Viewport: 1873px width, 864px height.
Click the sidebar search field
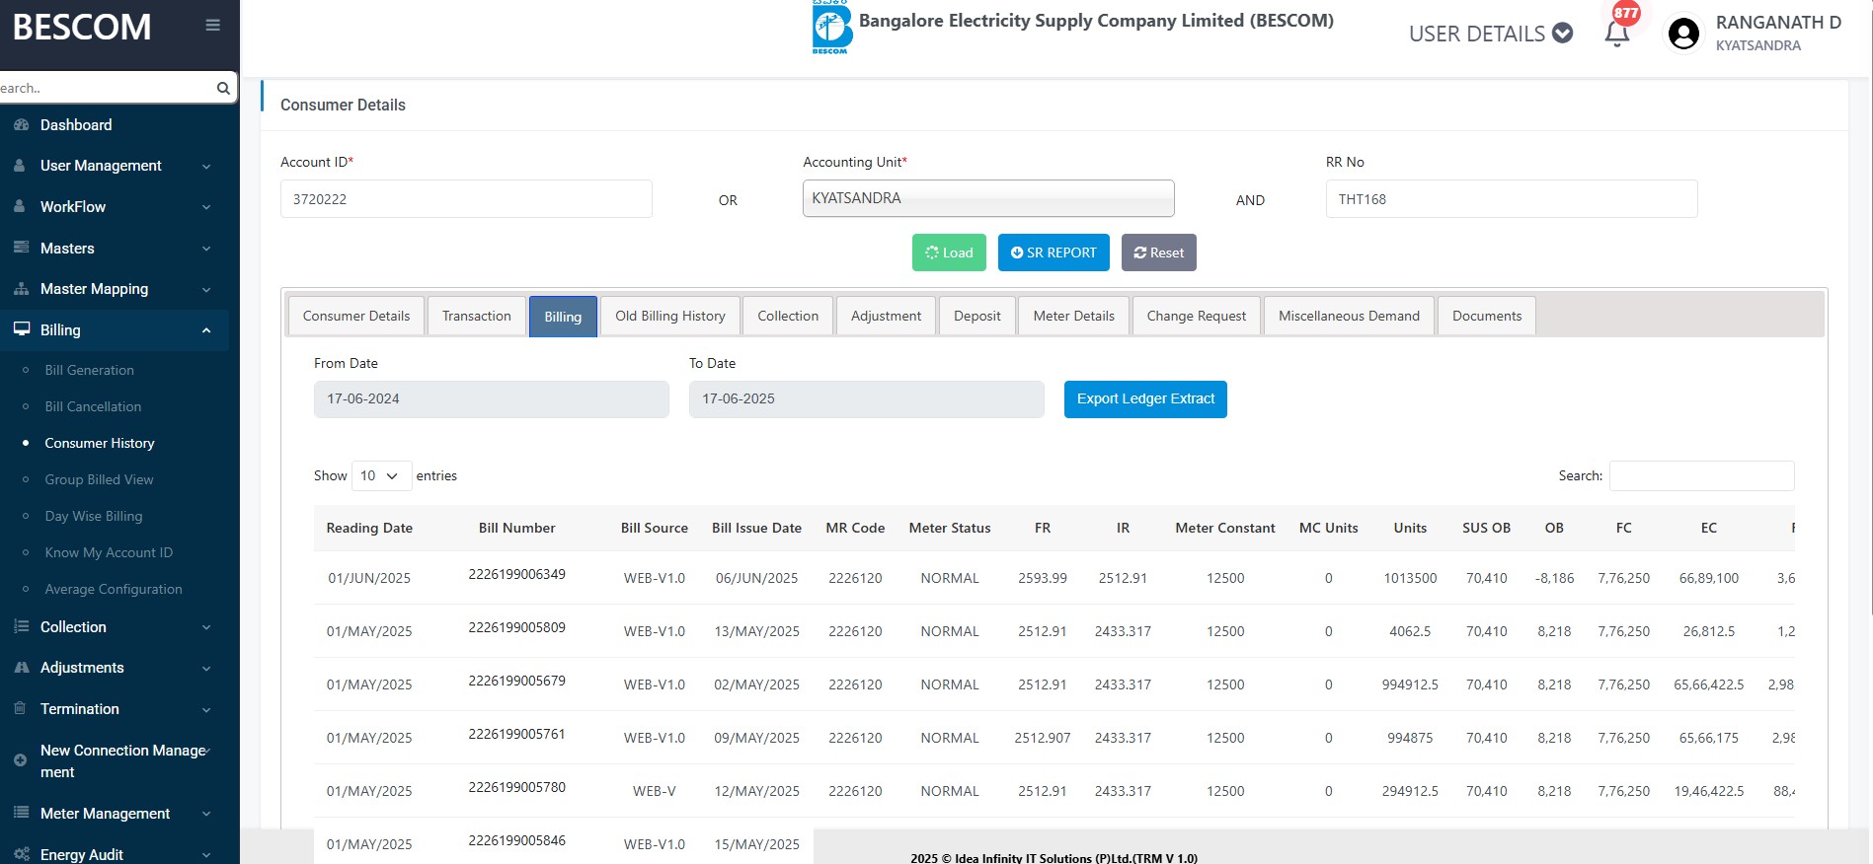click(x=107, y=88)
